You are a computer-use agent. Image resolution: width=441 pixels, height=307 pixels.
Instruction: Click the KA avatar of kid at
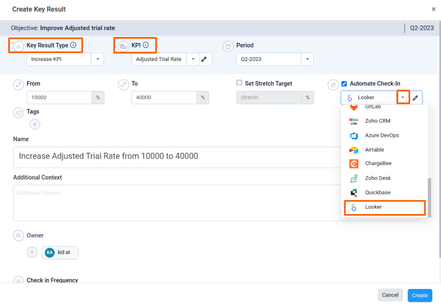(x=50, y=252)
